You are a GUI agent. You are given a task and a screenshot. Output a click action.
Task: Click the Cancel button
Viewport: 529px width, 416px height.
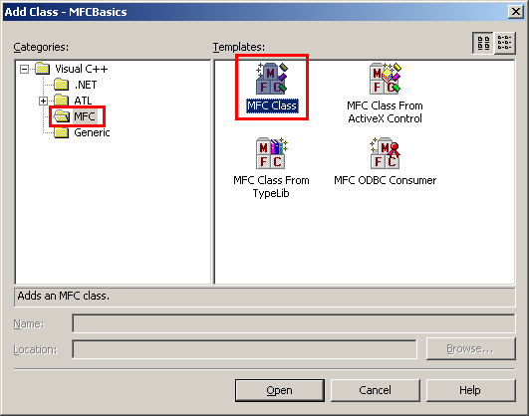coord(376,390)
